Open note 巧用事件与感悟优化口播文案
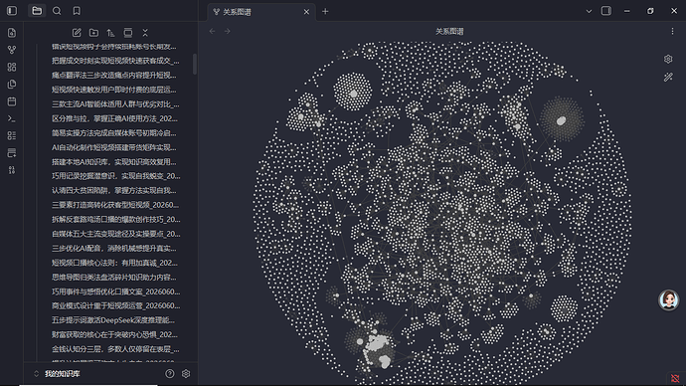The width and height of the screenshot is (686, 386). point(115,291)
